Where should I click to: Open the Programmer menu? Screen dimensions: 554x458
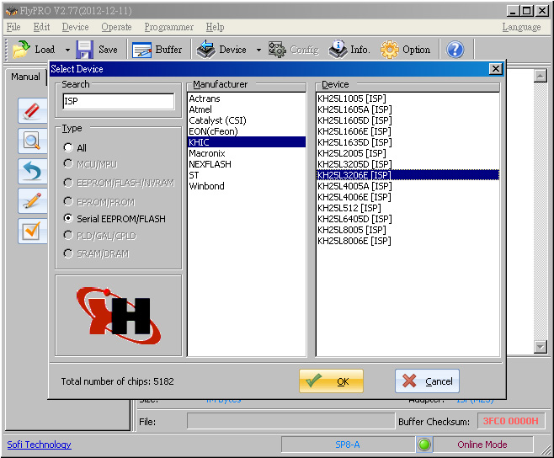pos(168,27)
